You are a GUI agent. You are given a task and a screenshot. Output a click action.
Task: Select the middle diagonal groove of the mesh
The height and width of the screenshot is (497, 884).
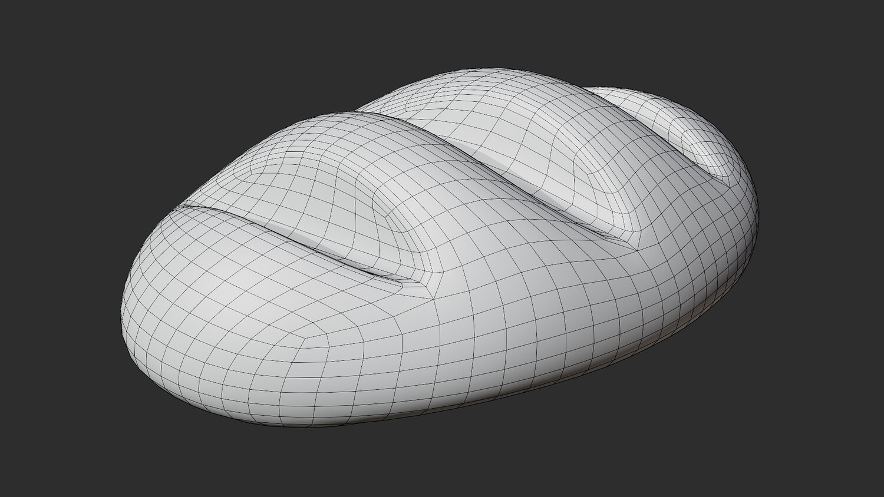point(513,177)
